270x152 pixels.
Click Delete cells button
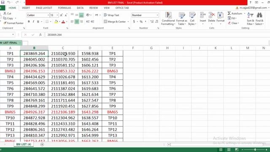[x=212, y=18]
